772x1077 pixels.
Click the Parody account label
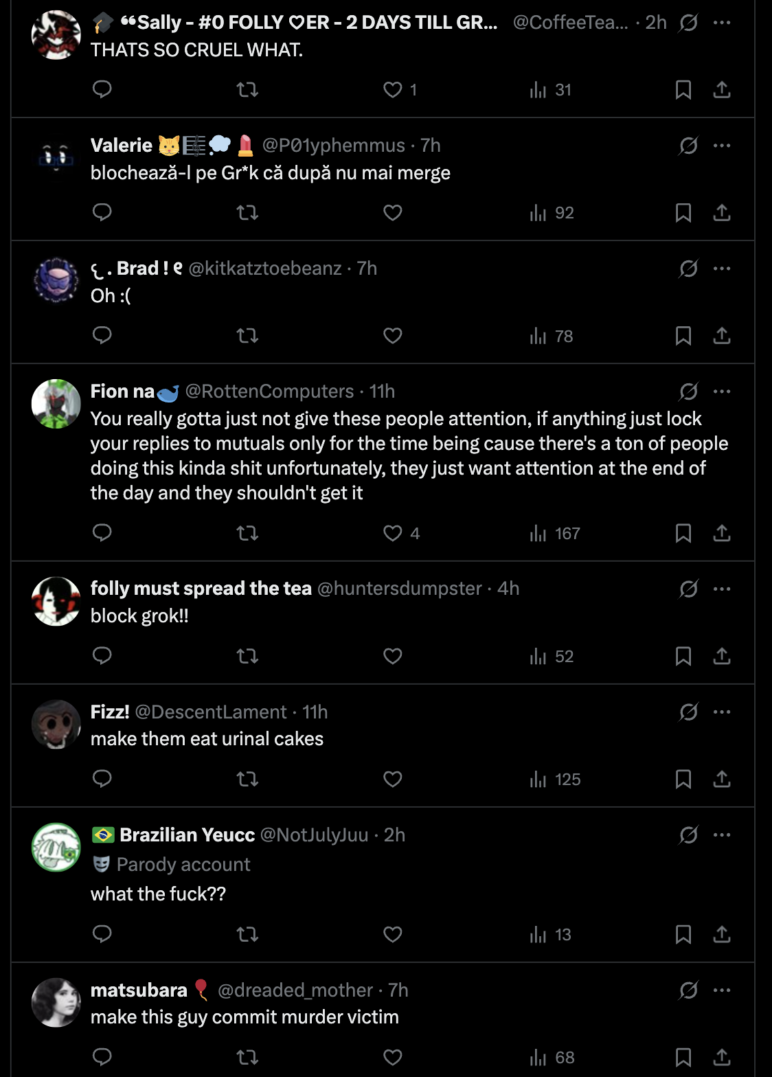coord(183,864)
